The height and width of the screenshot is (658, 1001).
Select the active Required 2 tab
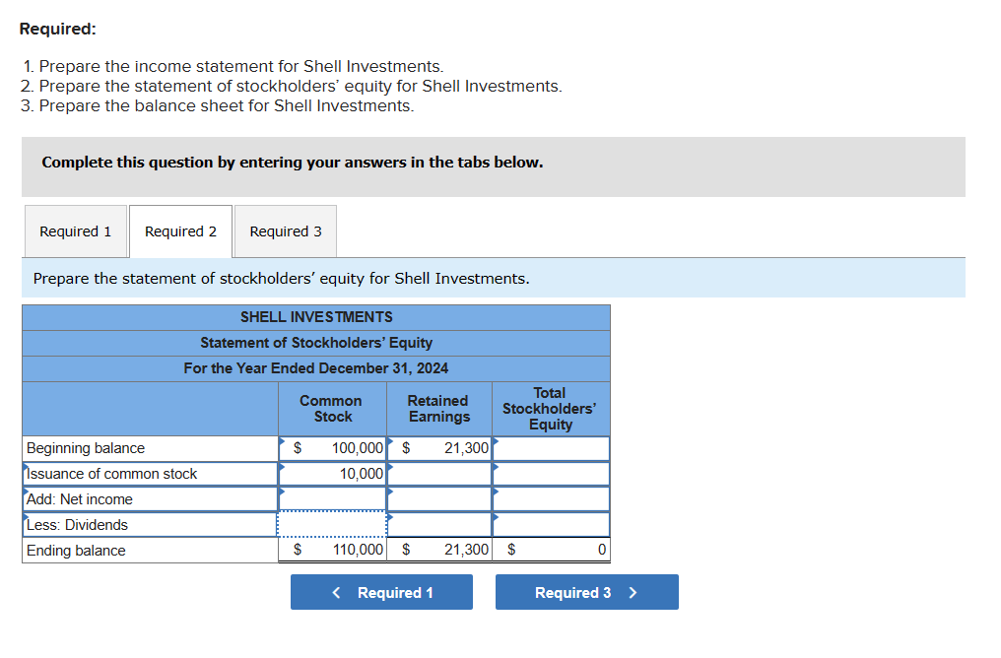point(180,230)
